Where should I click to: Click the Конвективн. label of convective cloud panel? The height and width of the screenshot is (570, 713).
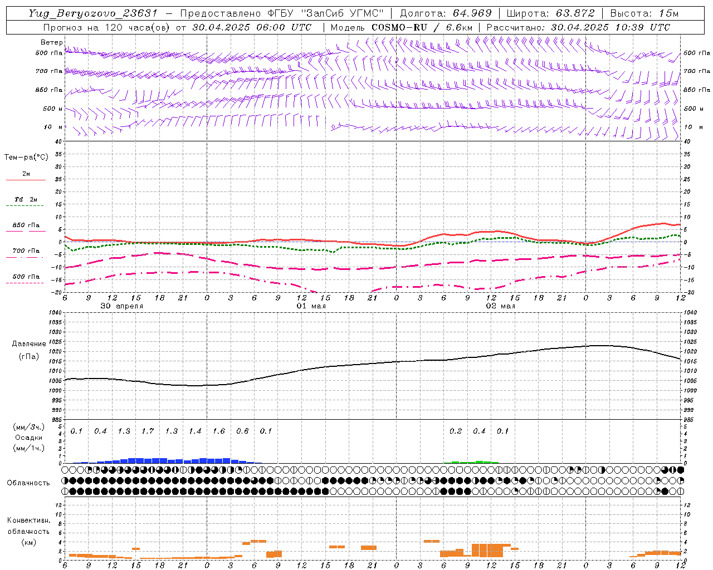point(28,520)
